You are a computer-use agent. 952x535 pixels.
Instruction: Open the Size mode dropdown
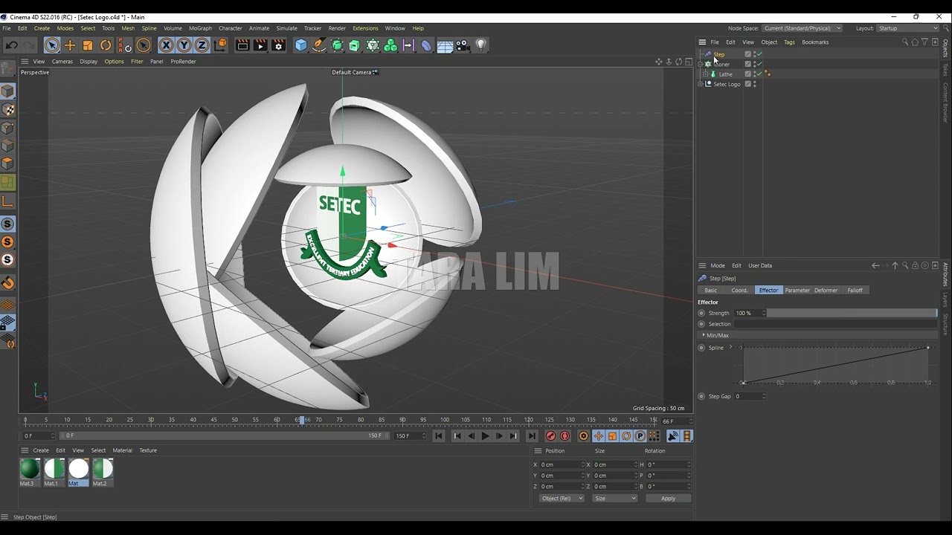coord(615,498)
